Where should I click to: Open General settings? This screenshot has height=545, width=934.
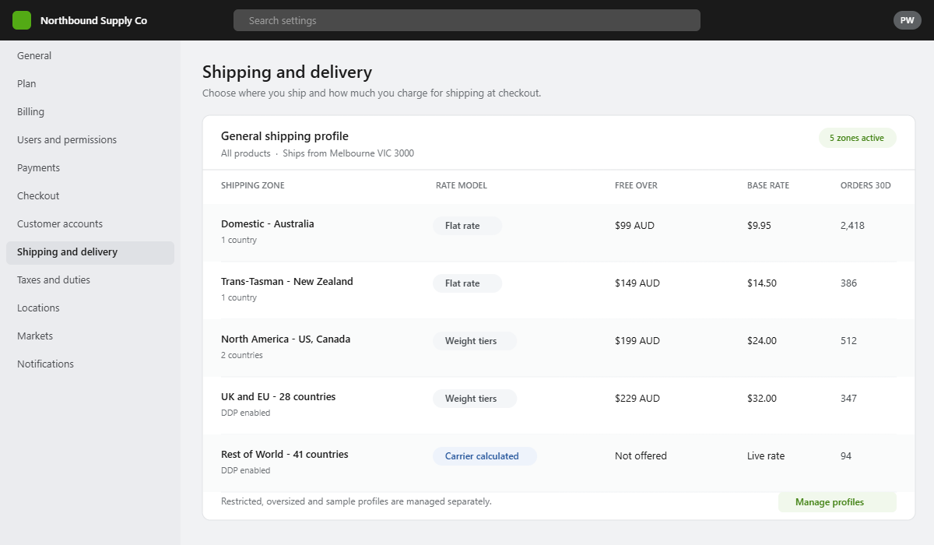[90, 56]
